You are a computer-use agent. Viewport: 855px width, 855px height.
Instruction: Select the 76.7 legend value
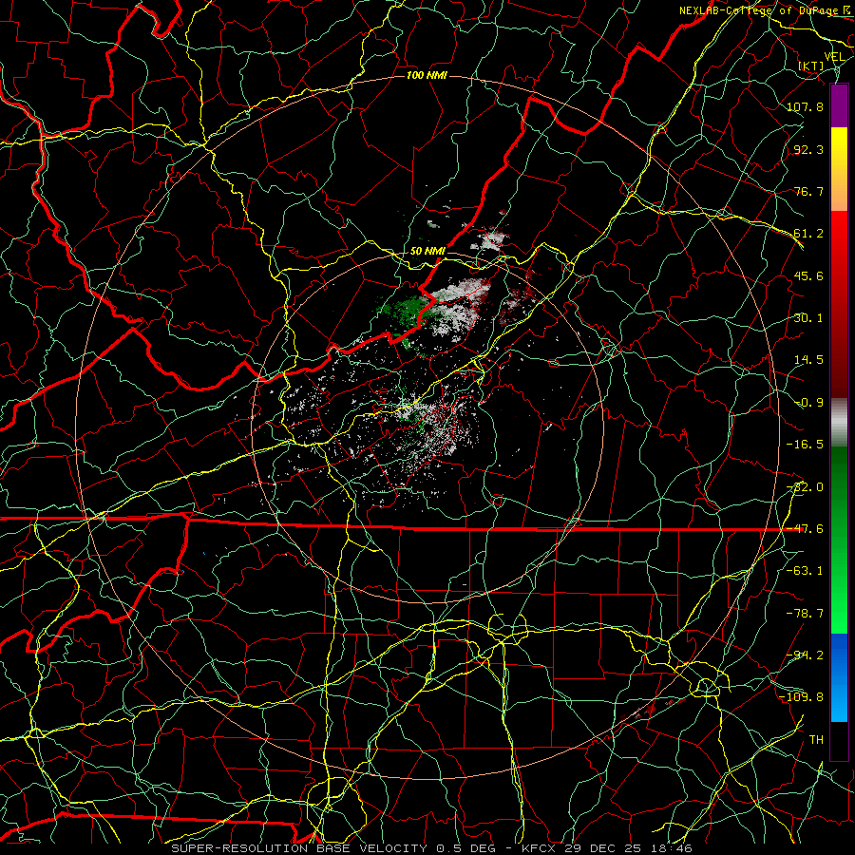coord(808,191)
